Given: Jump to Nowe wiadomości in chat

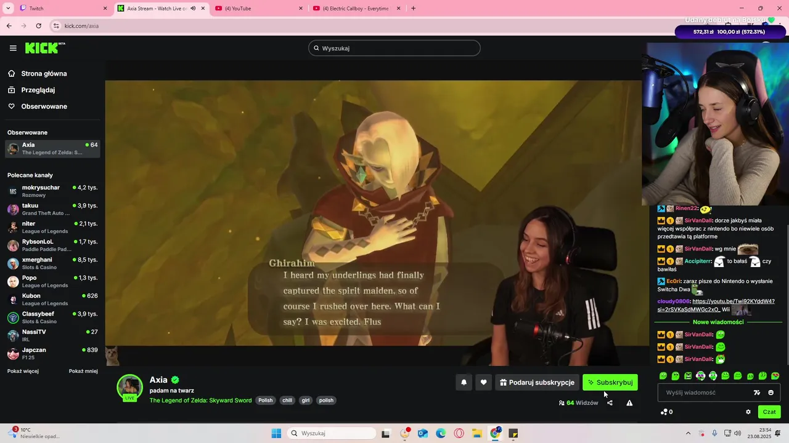Looking at the screenshot, I should point(718,322).
